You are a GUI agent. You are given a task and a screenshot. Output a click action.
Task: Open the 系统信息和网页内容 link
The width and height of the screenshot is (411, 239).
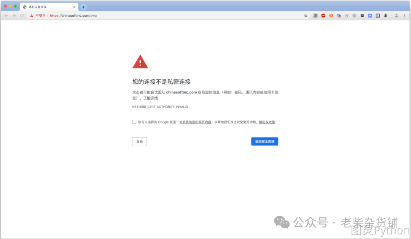click(197, 122)
